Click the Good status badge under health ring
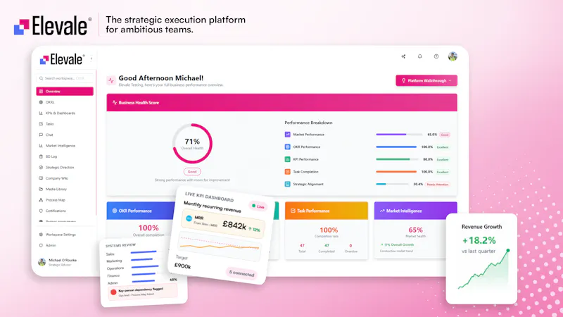Viewport: 563px width, 317px height. pyautogui.click(x=192, y=172)
